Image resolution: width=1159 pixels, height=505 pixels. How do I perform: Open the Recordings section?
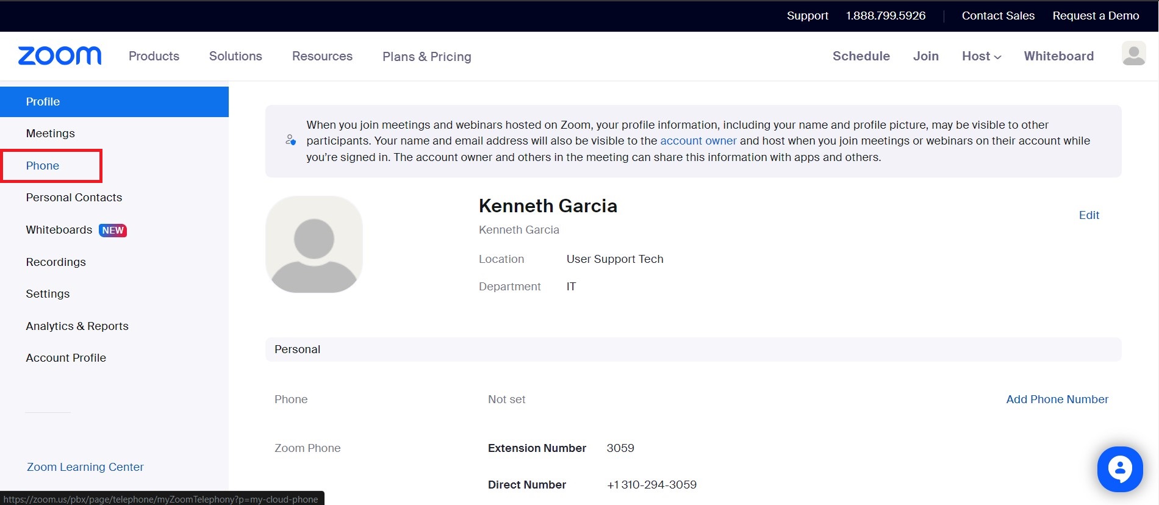pyautogui.click(x=56, y=262)
